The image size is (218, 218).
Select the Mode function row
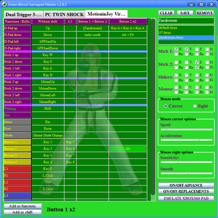[x=17, y=135]
